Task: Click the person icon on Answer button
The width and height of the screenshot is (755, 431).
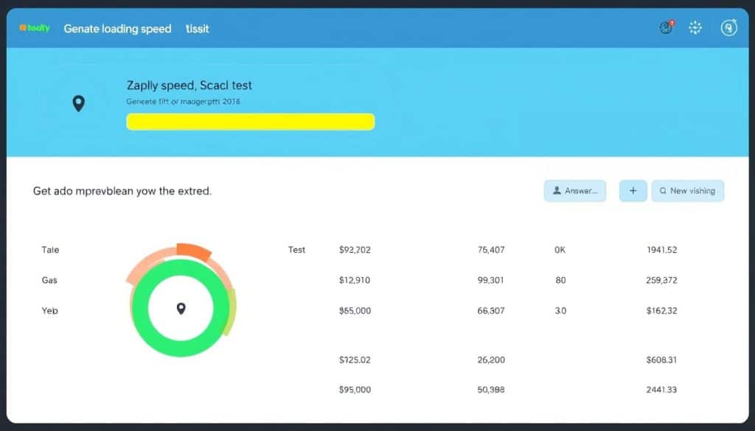Action: [x=557, y=191]
